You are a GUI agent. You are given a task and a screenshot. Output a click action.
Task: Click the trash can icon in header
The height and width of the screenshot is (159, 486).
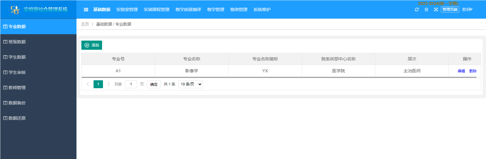coord(426,10)
